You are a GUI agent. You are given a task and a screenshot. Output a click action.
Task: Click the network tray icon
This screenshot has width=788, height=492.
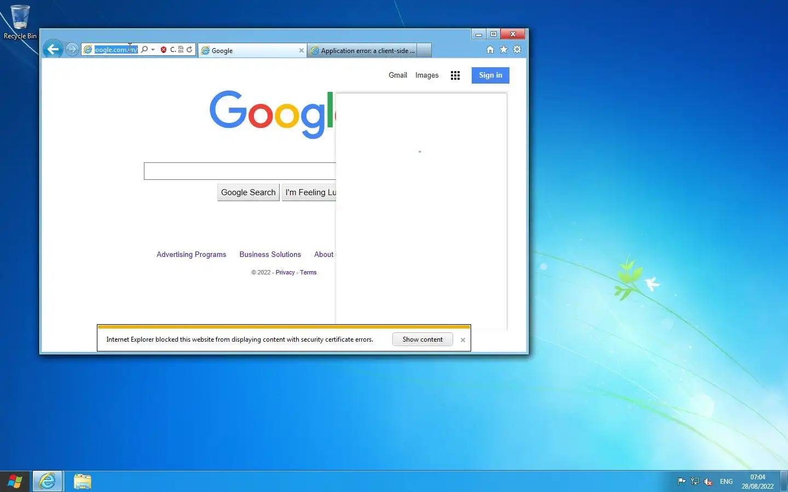pos(695,482)
